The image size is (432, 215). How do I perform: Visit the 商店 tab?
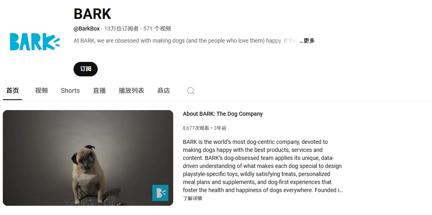164,91
